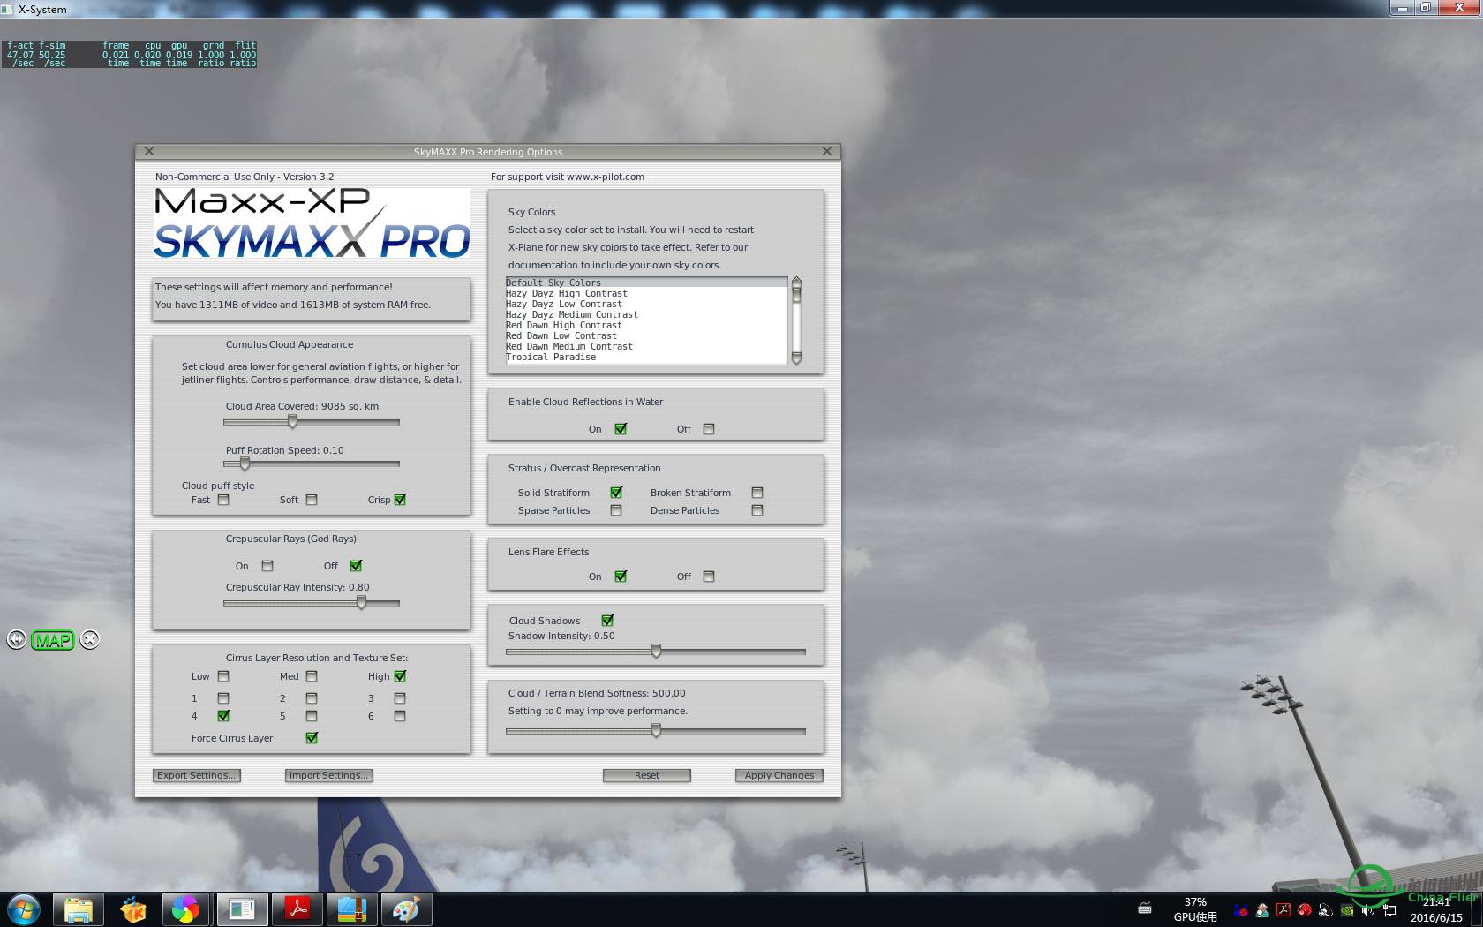
Task: Select cirrus texture set 1
Action: 223,698
